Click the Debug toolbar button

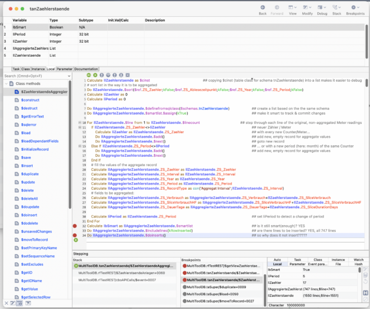pos(321,8)
